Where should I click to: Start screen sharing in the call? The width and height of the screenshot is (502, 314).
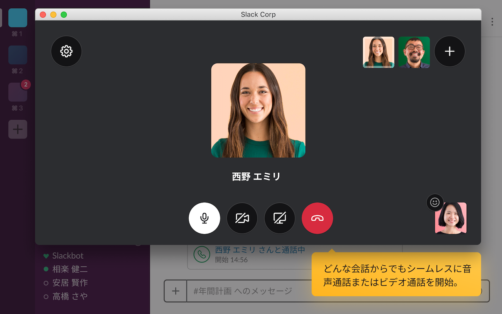(280, 218)
